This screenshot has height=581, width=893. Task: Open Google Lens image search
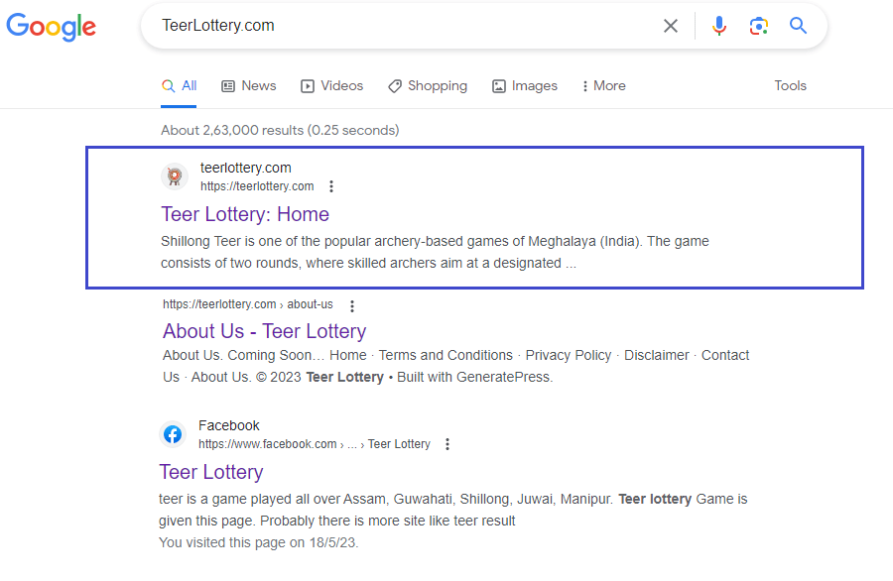[759, 26]
